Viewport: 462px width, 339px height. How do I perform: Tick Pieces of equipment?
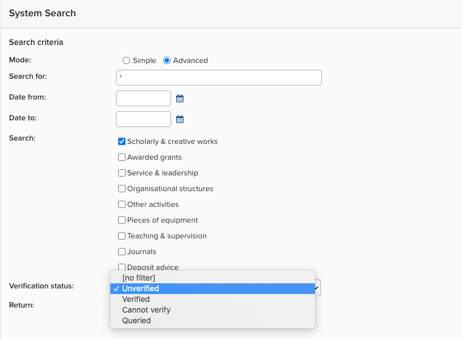click(x=122, y=220)
